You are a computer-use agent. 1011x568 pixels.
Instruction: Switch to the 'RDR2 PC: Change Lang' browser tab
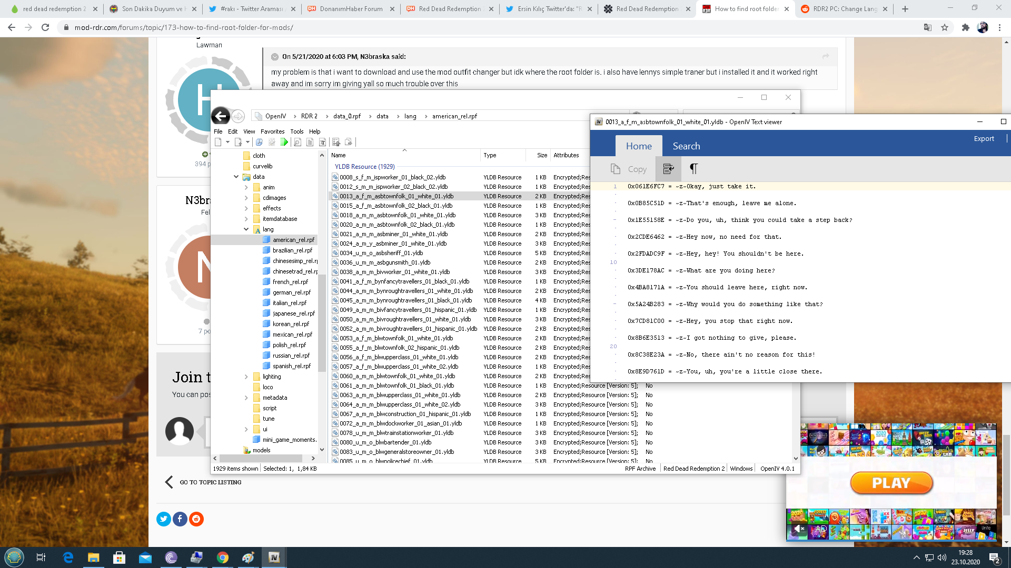pos(844,9)
